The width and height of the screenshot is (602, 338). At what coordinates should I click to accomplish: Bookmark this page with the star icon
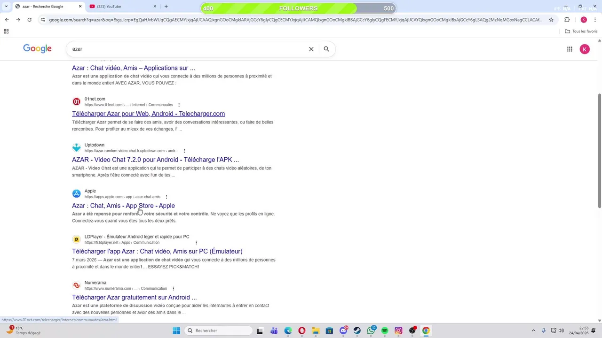point(551,20)
